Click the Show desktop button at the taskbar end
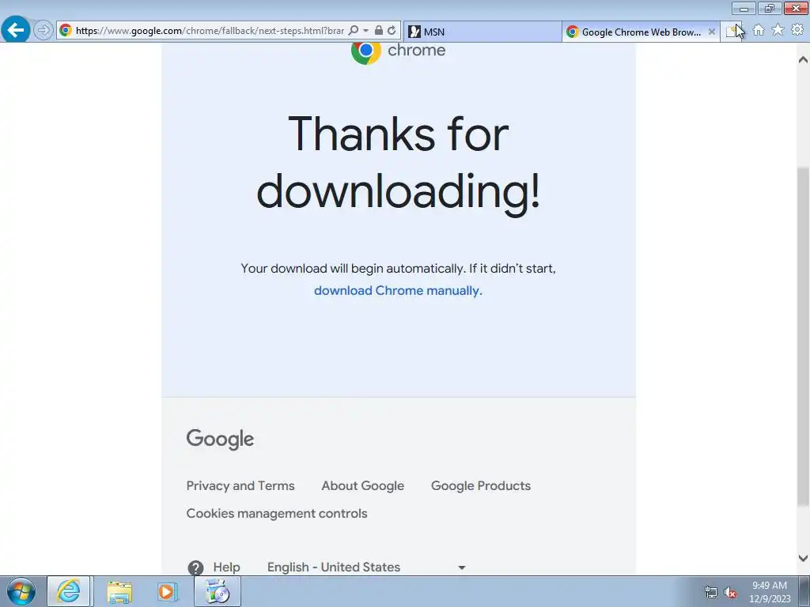Viewport: 810px width, 607px height. tap(804, 591)
